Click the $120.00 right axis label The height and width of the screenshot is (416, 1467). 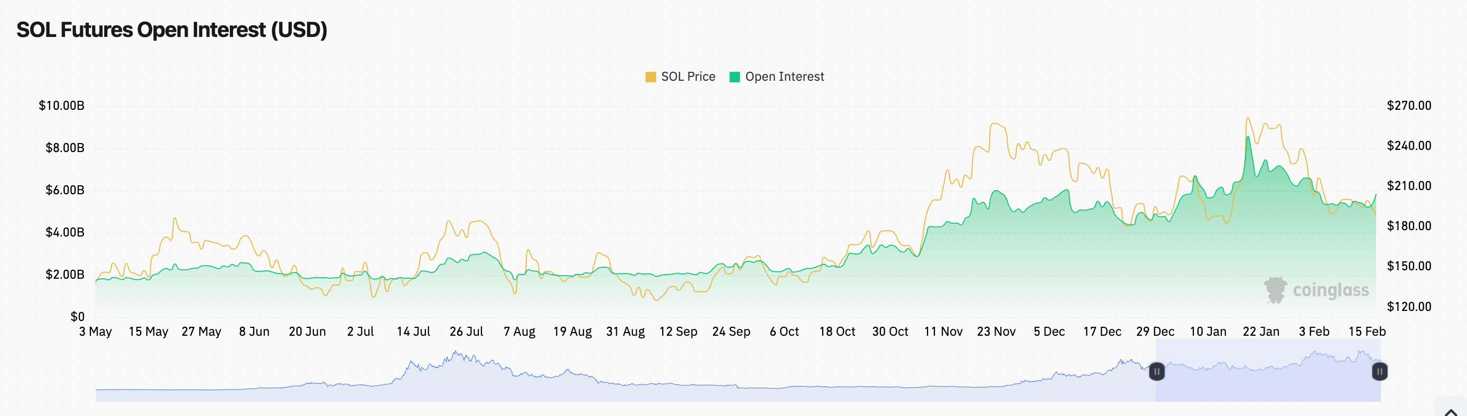click(1409, 306)
